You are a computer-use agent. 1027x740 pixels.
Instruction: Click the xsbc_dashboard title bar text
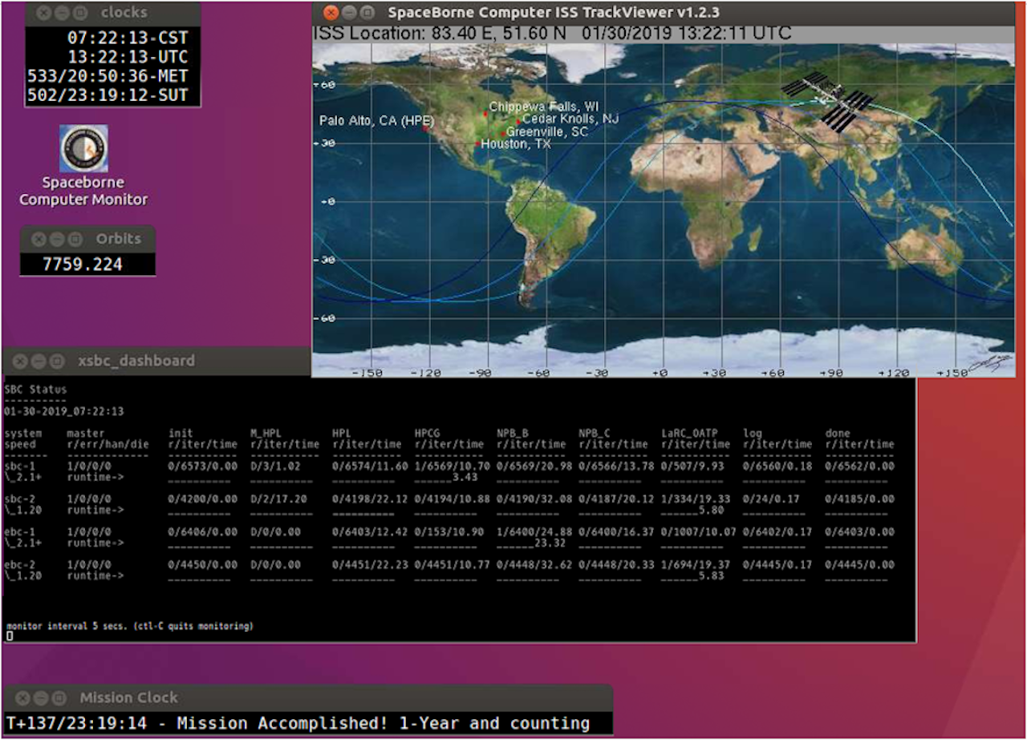[136, 361]
